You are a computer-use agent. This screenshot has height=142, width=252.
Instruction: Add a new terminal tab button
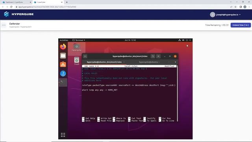coord(85,56)
